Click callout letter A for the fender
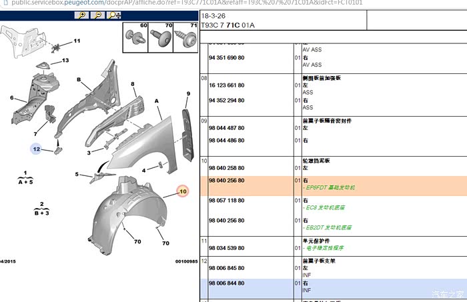Screen dimensions: 467x302 (157, 101)
